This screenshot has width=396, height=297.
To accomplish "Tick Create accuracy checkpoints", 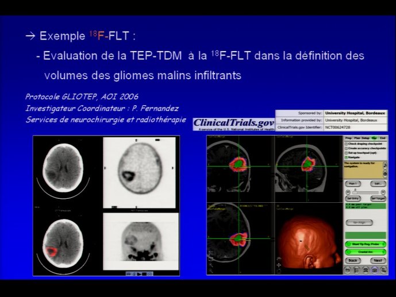I will [x=347, y=148].
